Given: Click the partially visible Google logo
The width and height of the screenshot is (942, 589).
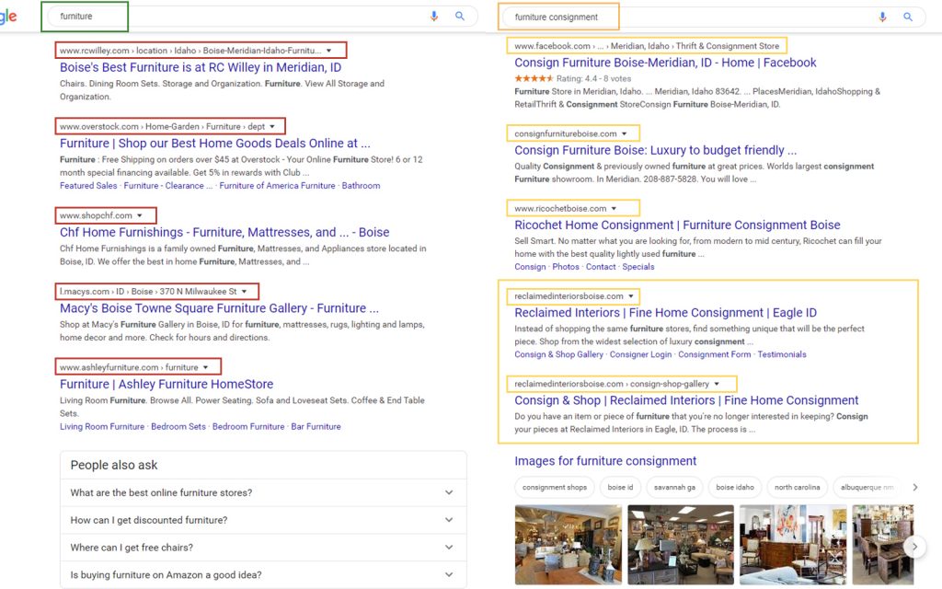Looking at the screenshot, I should (7, 16).
